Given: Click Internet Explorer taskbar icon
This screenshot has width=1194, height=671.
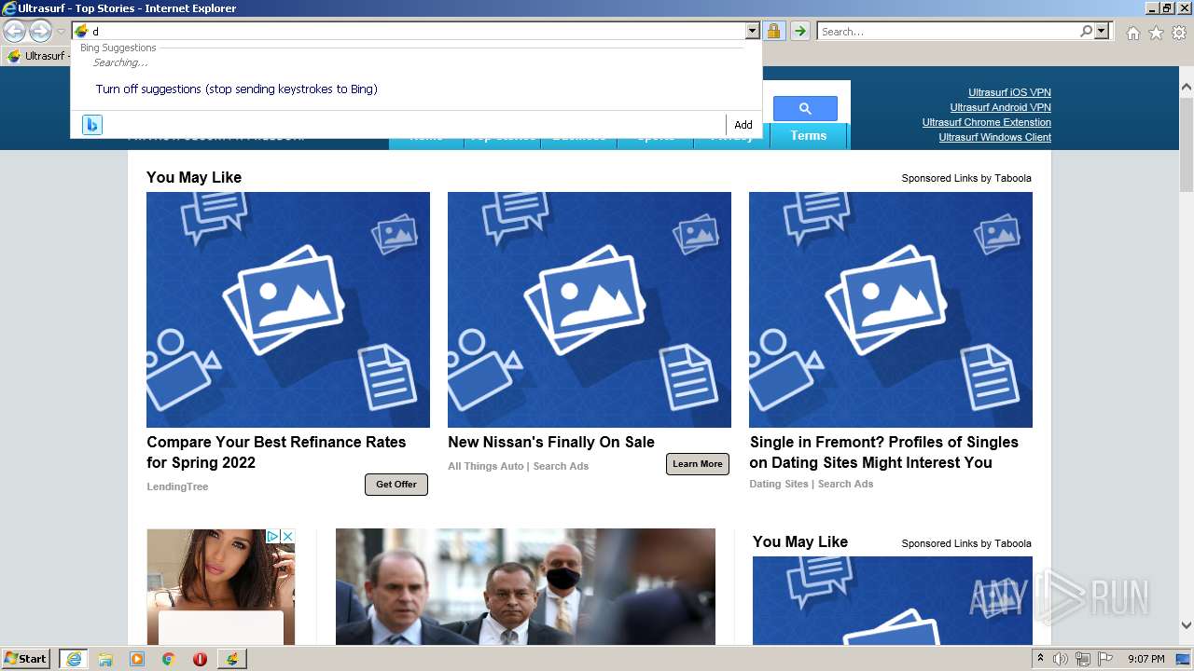Looking at the screenshot, I should [x=73, y=659].
